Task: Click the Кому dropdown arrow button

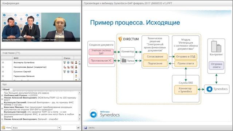Action: point(59,128)
